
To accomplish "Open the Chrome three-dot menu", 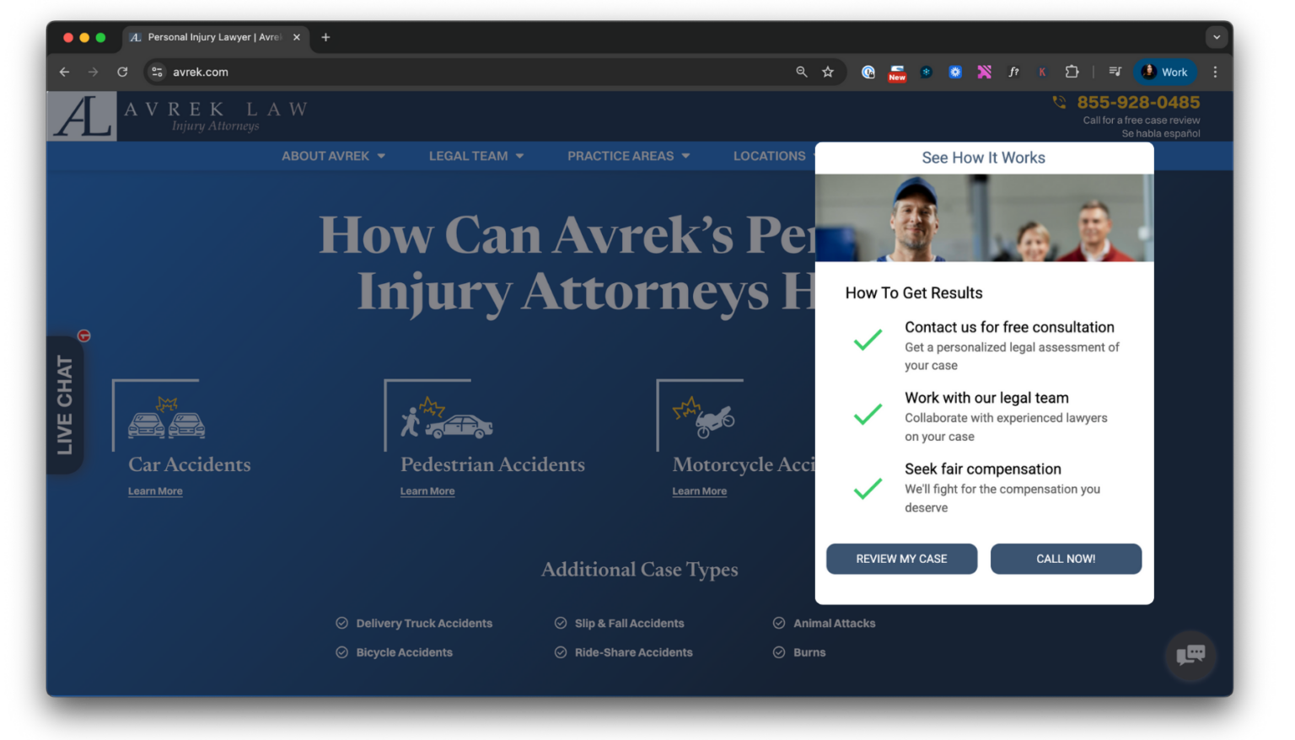I will (1215, 72).
